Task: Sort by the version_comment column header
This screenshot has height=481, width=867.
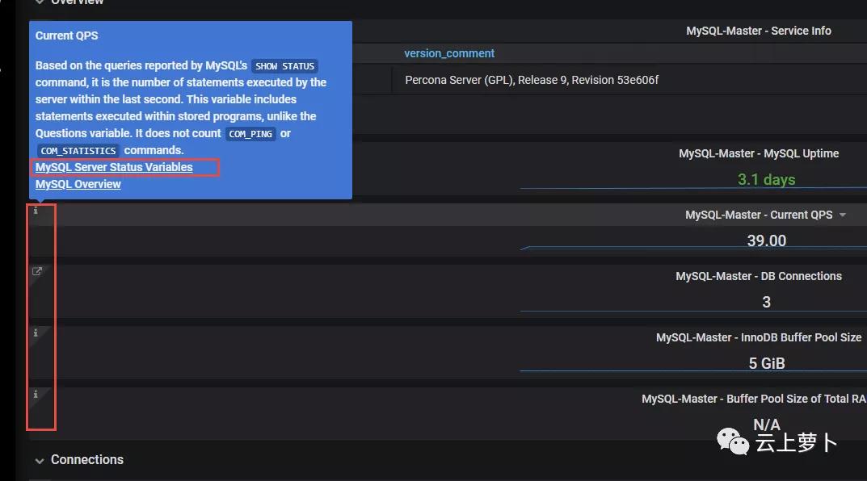Action: tap(449, 53)
